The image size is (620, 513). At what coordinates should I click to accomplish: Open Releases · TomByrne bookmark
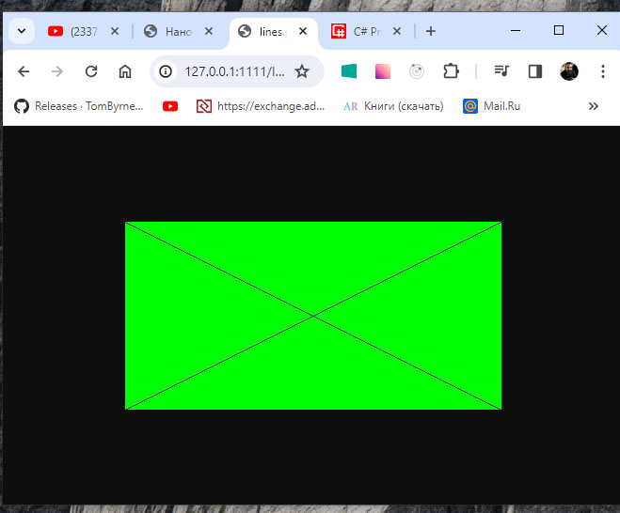(x=79, y=106)
